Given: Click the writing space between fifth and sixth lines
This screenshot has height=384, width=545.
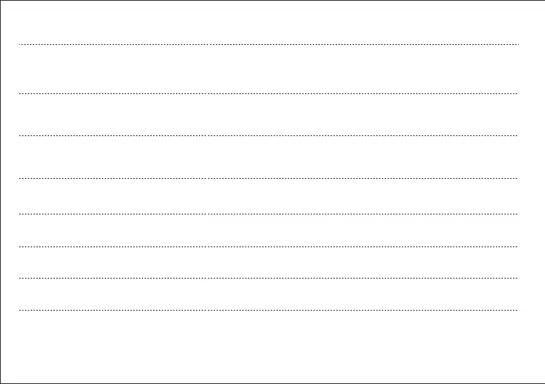Looking at the screenshot, I should point(269,230).
